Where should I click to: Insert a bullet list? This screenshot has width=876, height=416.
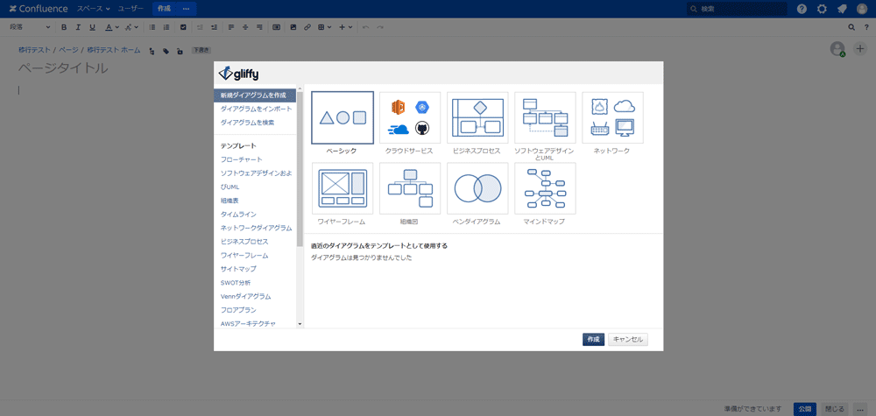[152, 27]
